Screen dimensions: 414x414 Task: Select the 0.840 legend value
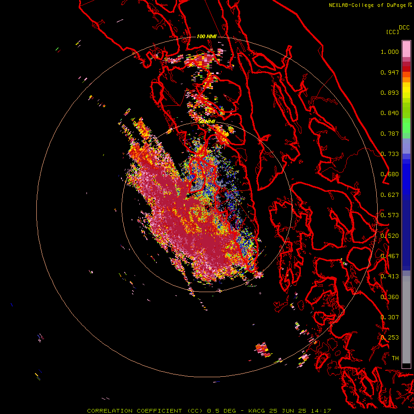[x=390, y=113]
